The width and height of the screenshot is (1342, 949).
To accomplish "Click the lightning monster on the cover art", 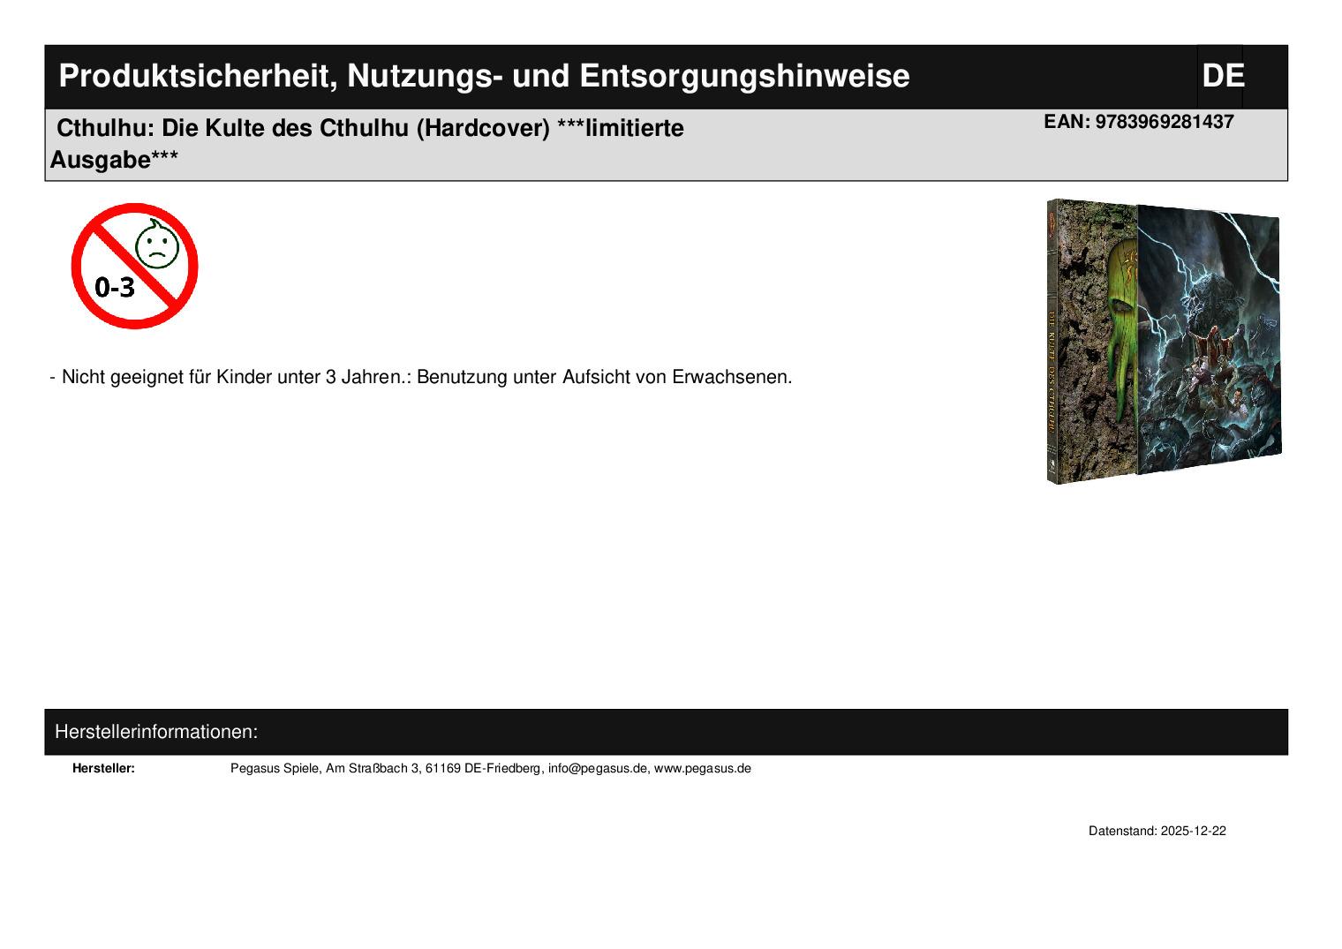I will [x=1214, y=305].
